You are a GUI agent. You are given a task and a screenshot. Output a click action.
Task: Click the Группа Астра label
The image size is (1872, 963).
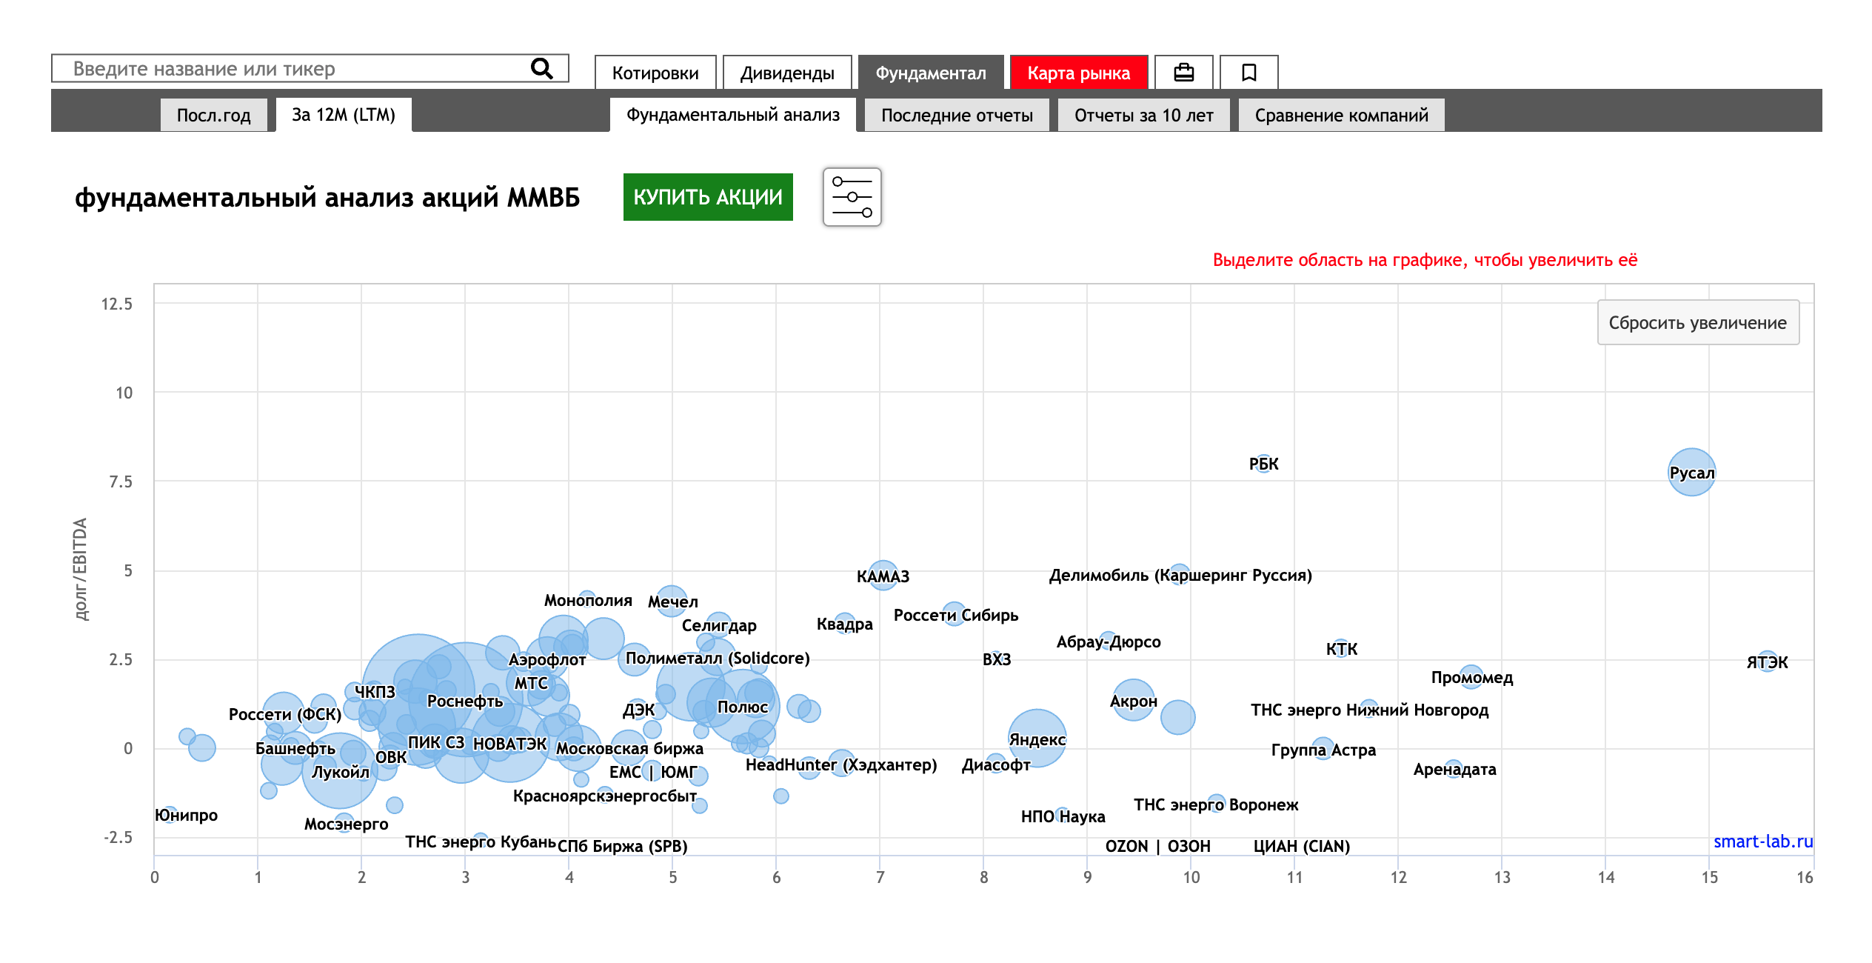point(1323,750)
